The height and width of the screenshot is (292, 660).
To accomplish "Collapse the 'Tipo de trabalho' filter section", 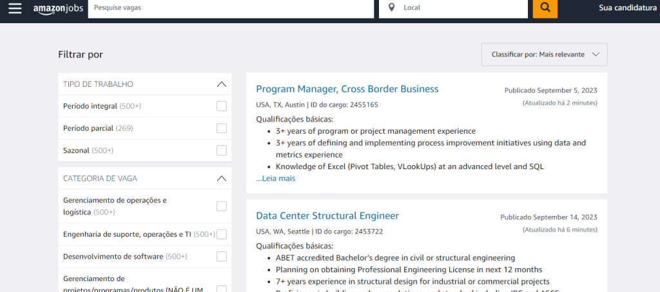I will point(222,84).
